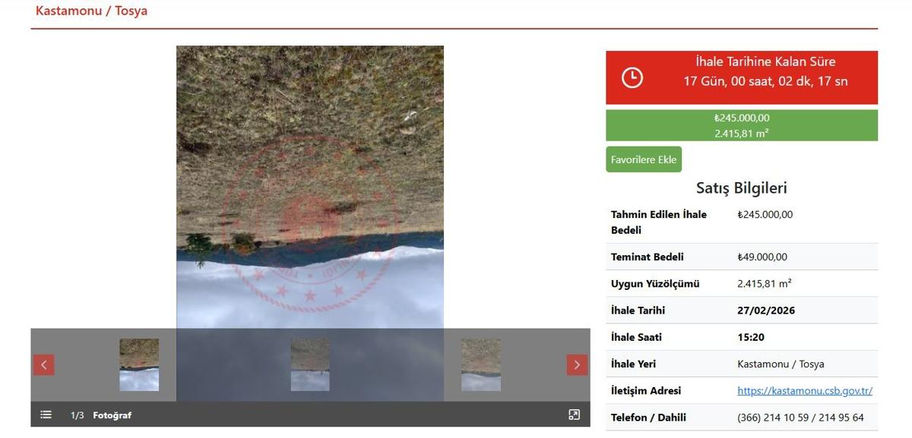This screenshot has width=912, height=438.
Task: Select the middle photo thumbnail
Action: 310,365
